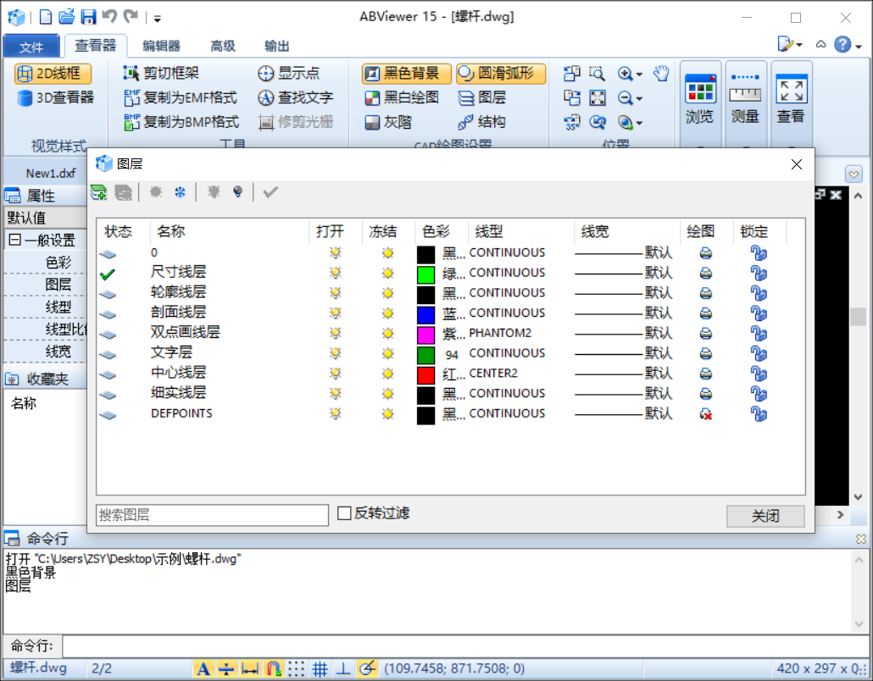Viewport: 873px width, 681px height.
Task: Click the 关闭 close button in layers dialog
Action: pyautogui.click(x=765, y=516)
